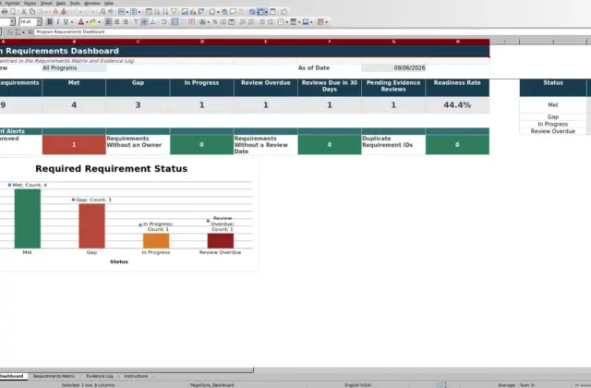The image size is (591, 388).
Task: Open the Styles menu
Action: 30,3
